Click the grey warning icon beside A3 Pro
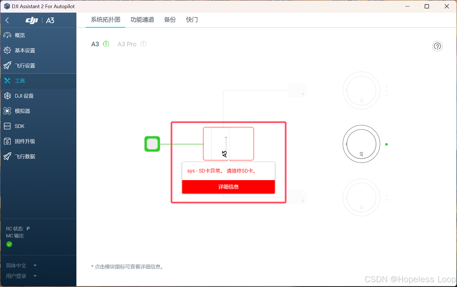457x287 pixels. 143,44
